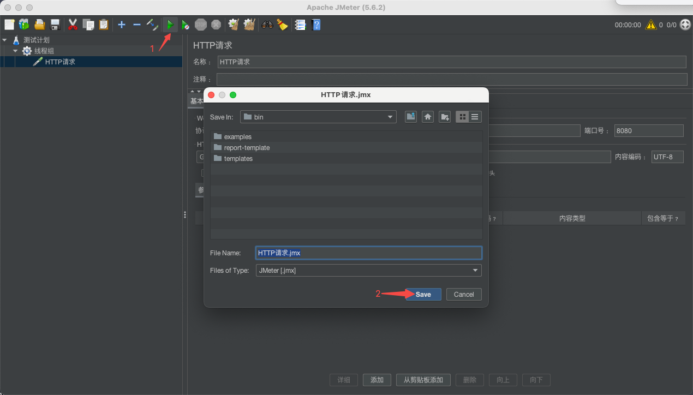The image size is (693, 395).
Task: Click the 00:00:00 elapsed timer
Action: (x=628, y=25)
